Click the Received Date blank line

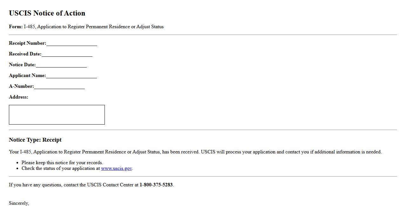coord(67,54)
